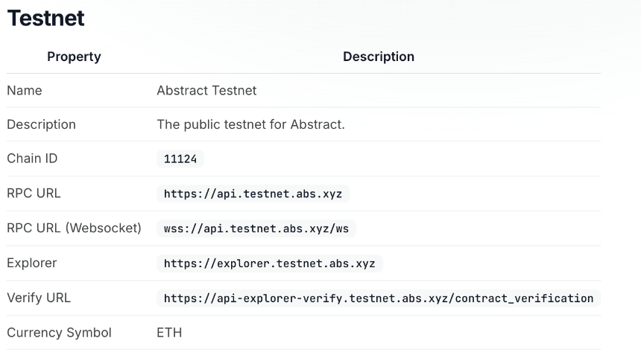The image size is (641, 364).
Task: Click the Testnet heading
Action: (45, 19)
